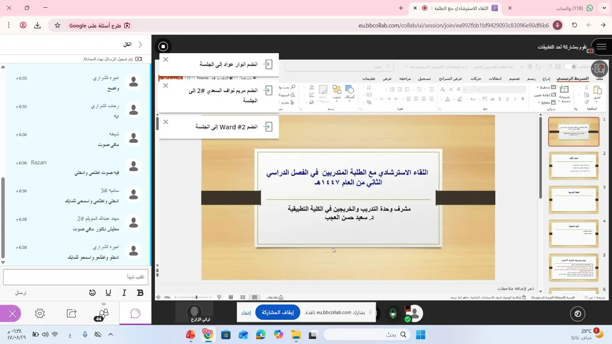Viewport: 612px width, 344px height.
Task: Open the shared content zoom controls
Action: [599, 69]
